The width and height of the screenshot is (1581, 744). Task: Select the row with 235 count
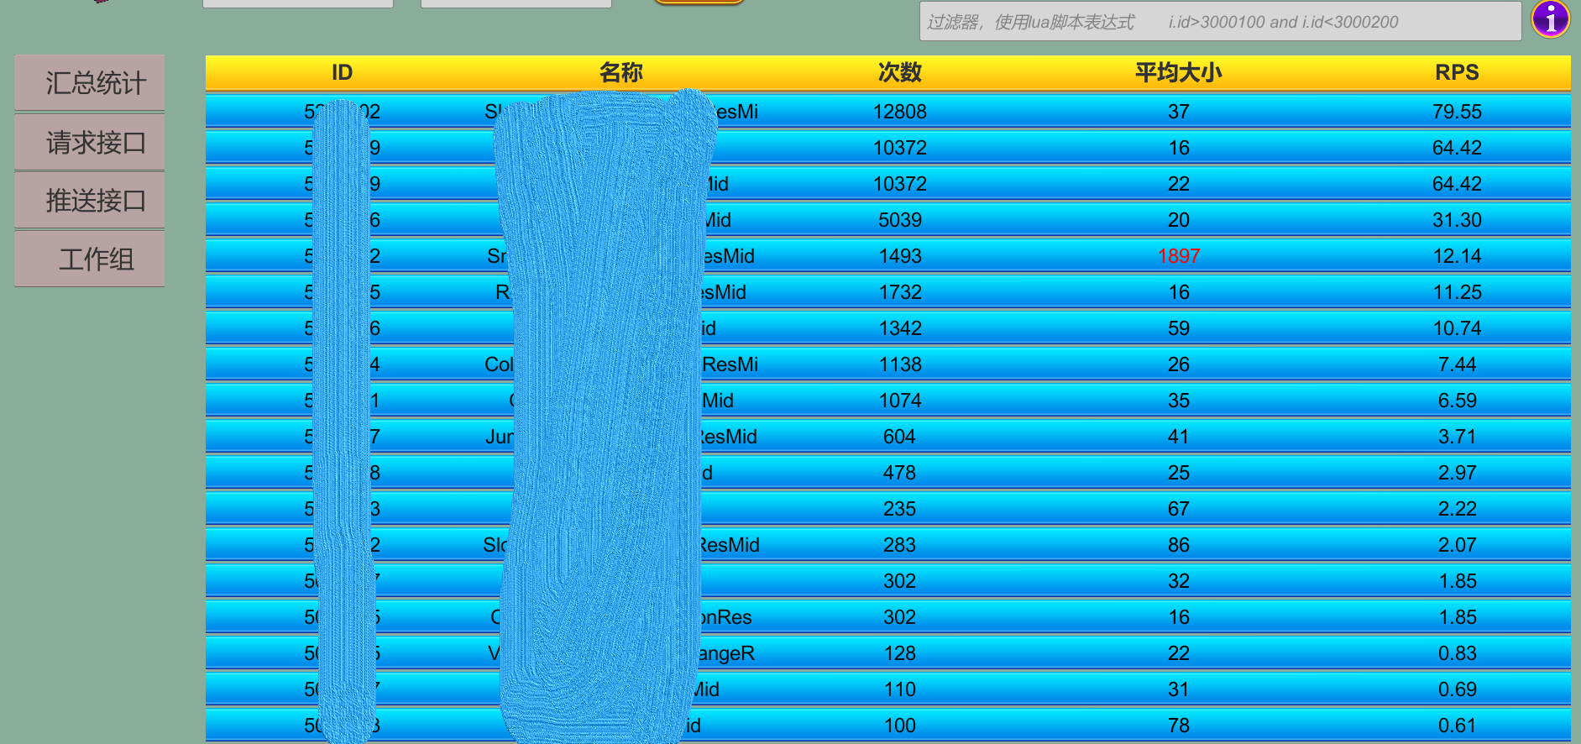tap(899, 509)
